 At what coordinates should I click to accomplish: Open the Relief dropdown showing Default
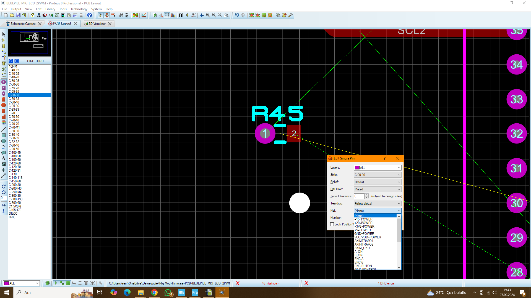(378, 182)
